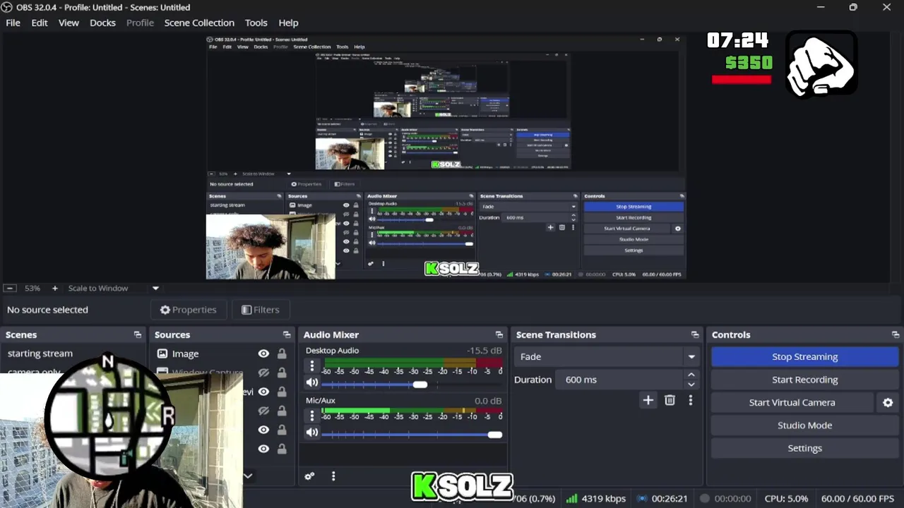
Task: Click the '60.00 / 60.00 FPS' status entry
Action: (858, 498)
